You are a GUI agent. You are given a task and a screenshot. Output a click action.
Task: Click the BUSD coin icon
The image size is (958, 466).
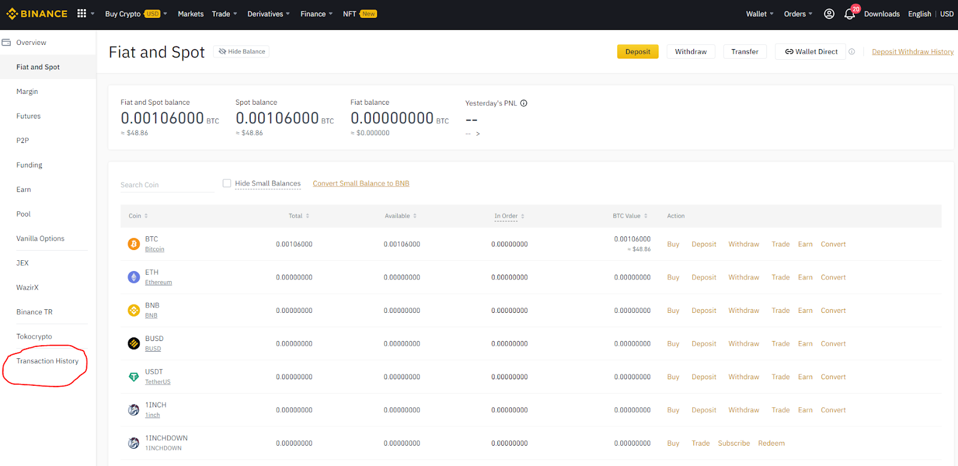tap(134, 343)
